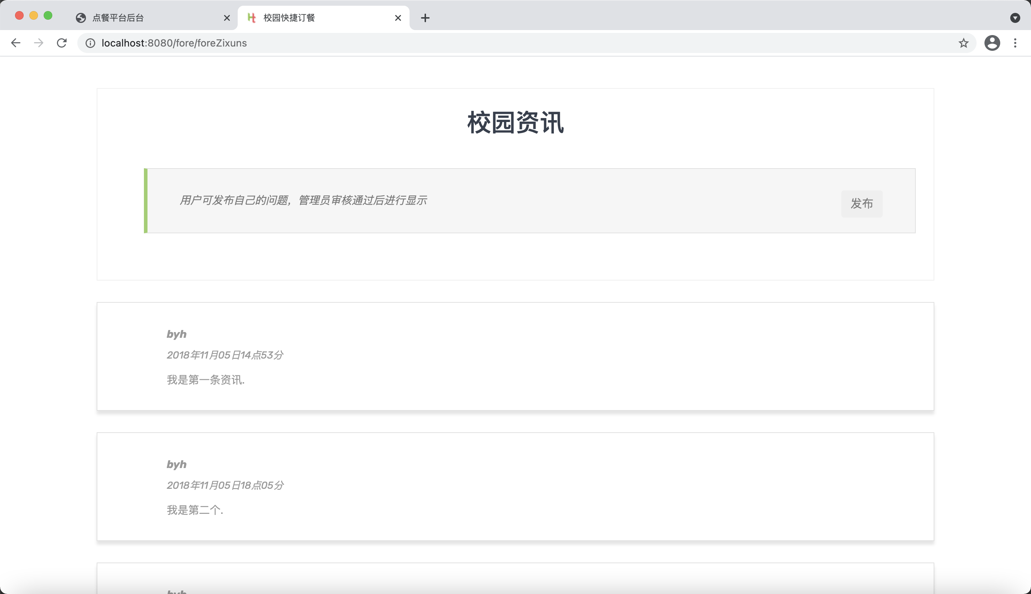Open the Chrome three-dot menu
Viewport: 1031px width, 594px height.
[1015, 43]
